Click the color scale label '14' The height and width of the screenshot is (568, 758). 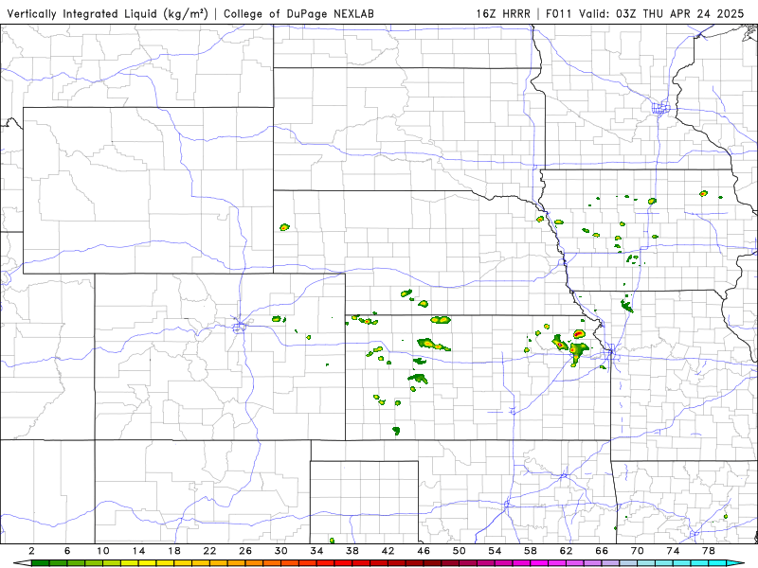[138, 551]
